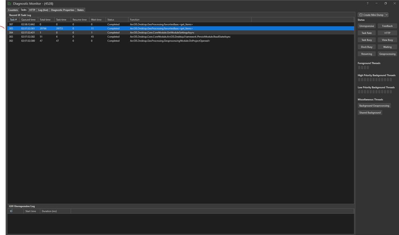Click the GeoprocessingModule.OnProjectOpened function entry
Image resolution: width=399 pixels, height=235 pixels.
coord(170,41)
